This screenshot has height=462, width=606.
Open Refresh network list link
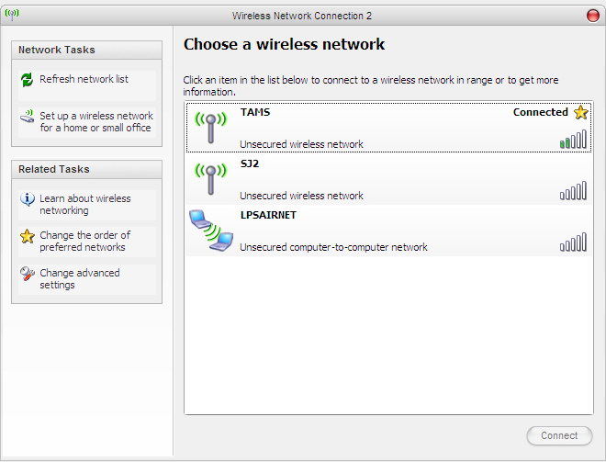84,79
